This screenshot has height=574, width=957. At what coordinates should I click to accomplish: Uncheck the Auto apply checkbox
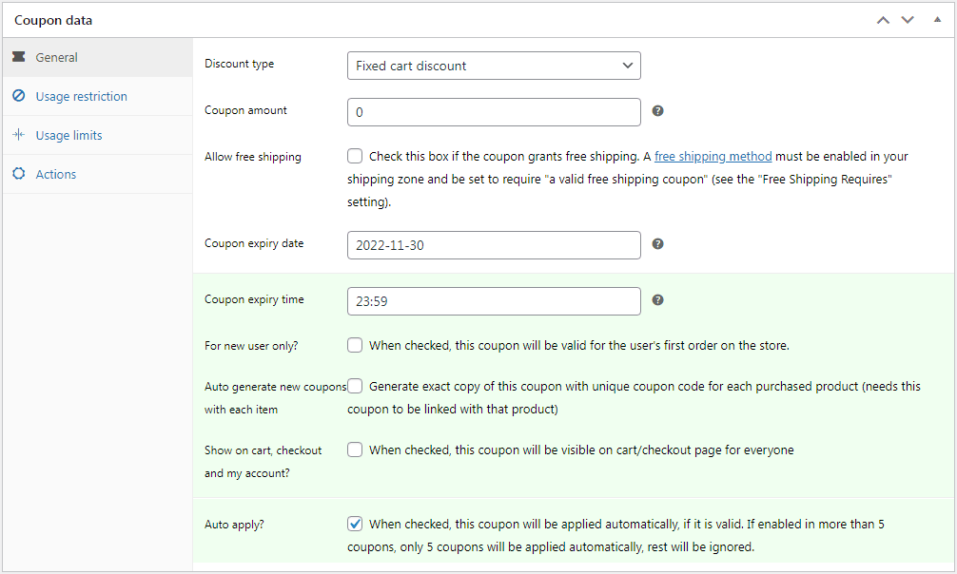(355, 524)
